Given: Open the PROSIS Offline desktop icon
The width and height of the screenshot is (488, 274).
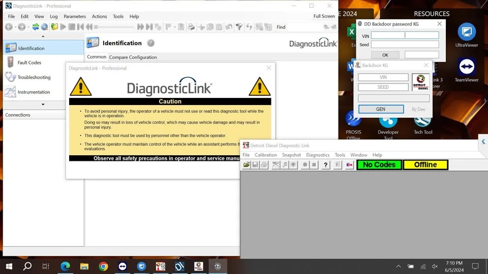Looking at the screenshot, I should tap(354, 126).
